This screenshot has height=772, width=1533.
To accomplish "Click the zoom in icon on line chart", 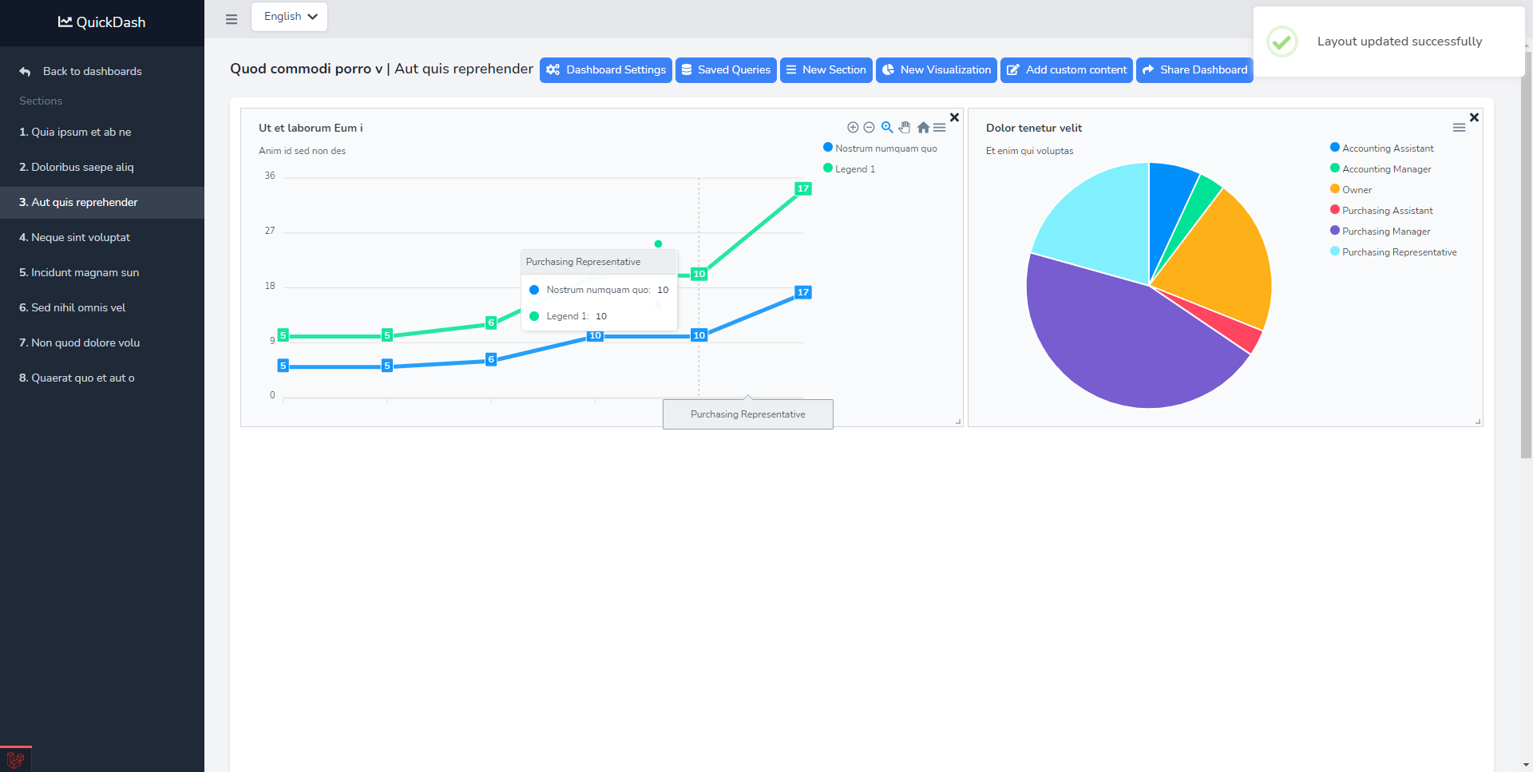I will pos(853,128).
